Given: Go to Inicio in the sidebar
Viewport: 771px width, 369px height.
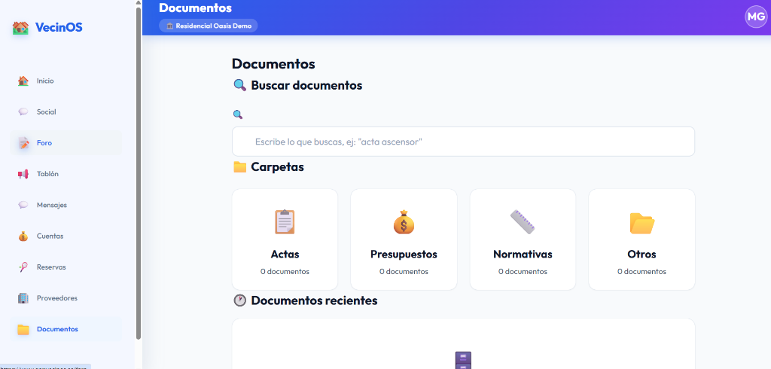Looking at the screenshot, I should [66, 81].
